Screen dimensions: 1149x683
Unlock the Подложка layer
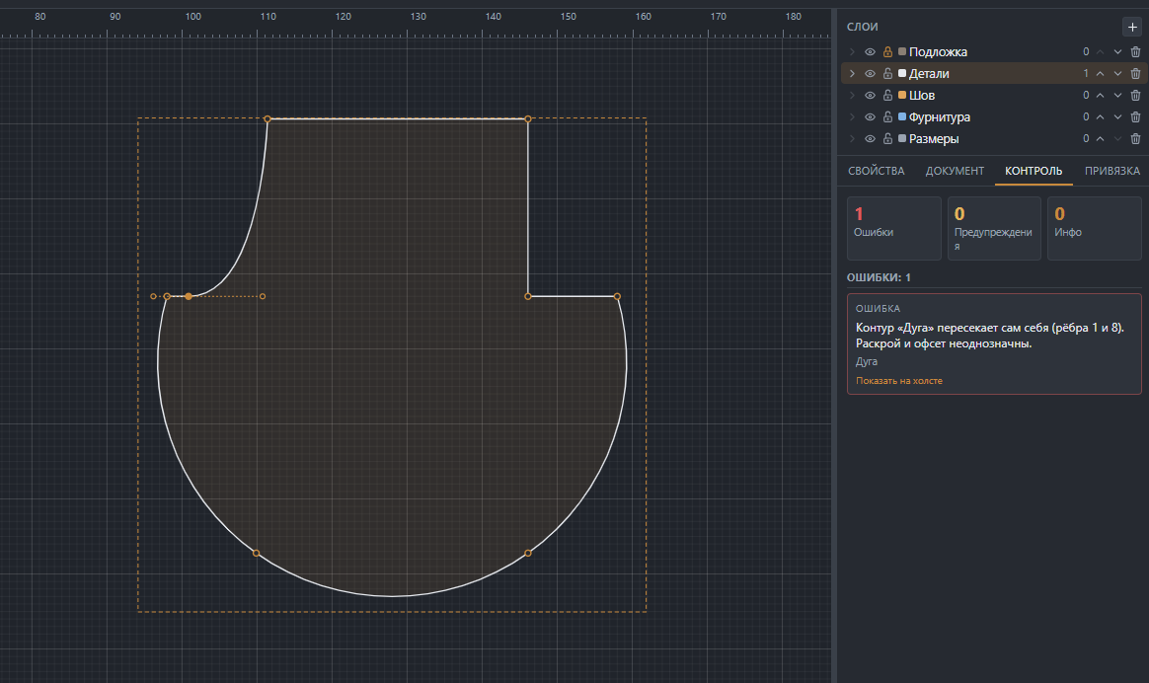tap(887, 52)
